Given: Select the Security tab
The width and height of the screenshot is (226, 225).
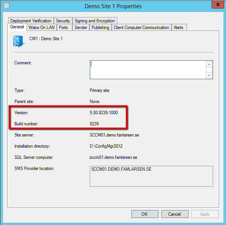Looking at the screenshot, I should pos(63,21).
